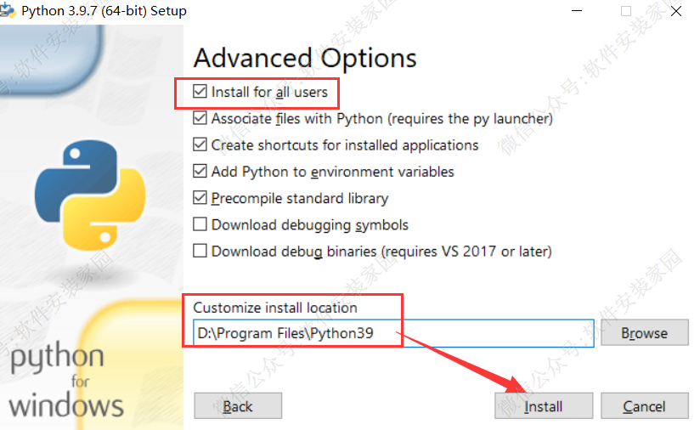Uncheck Precompile standard library option
The image size is (700, 430).
point(200,198)
